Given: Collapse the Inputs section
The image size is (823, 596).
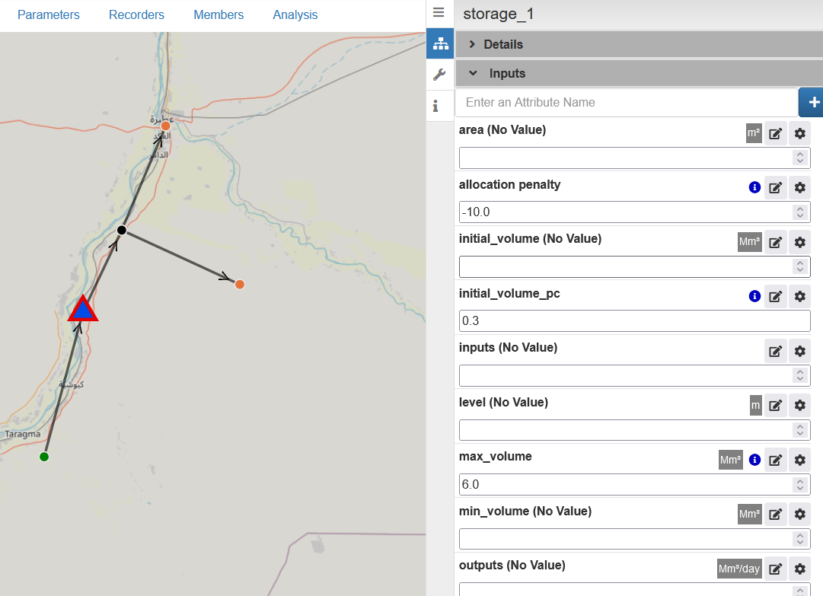Looking at the screenshot, I should coord(507,73).
